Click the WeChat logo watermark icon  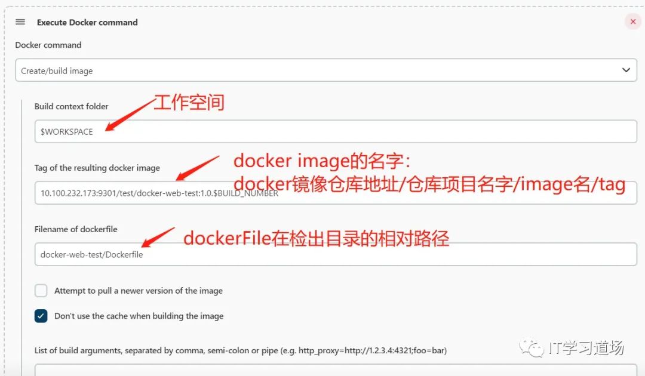(531, 348)
